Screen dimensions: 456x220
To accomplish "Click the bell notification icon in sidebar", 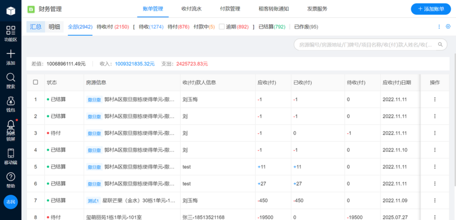I will coord(11,124).
